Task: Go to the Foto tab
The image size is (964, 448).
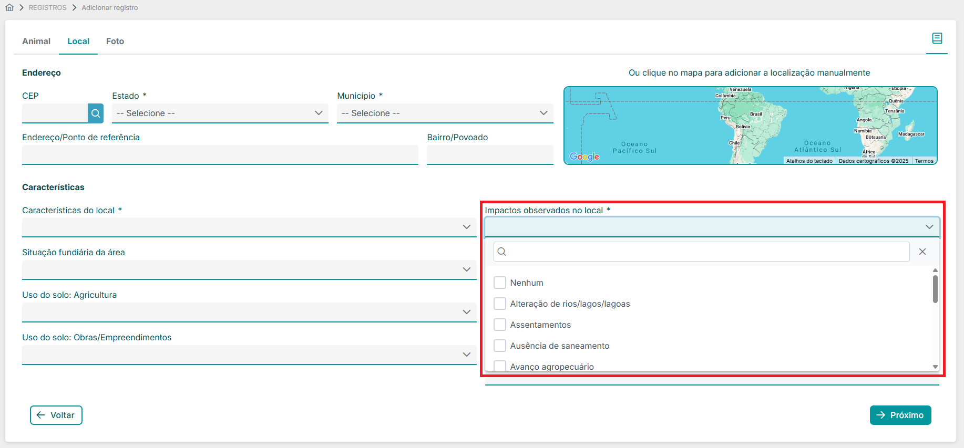Action: click(115, 41)
